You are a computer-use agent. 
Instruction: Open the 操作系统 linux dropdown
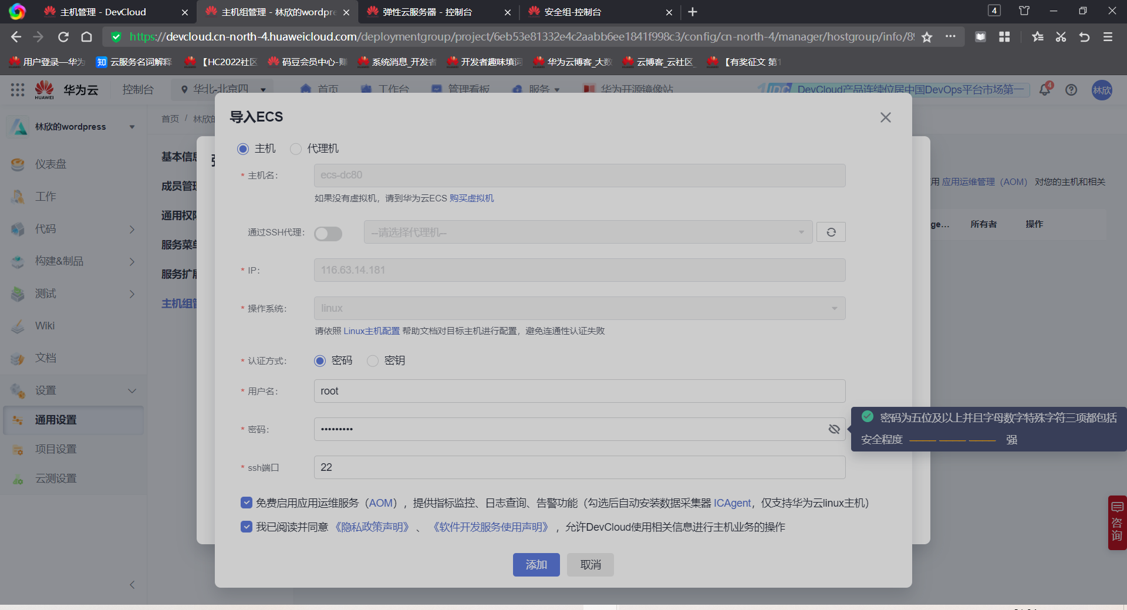580,308
